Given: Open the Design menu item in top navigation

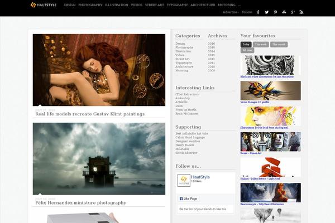Looking at the screenshot, I should coord(70,5).
